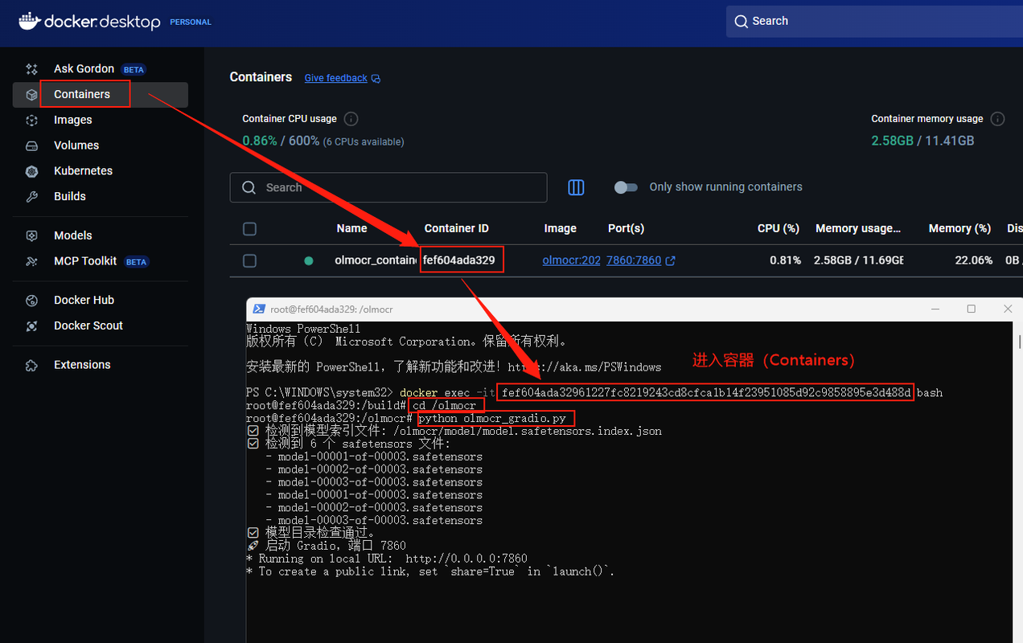1023x643 pixels.
Task: Open the Containers section
Action: pyautogui.click(x=101, y=94)
